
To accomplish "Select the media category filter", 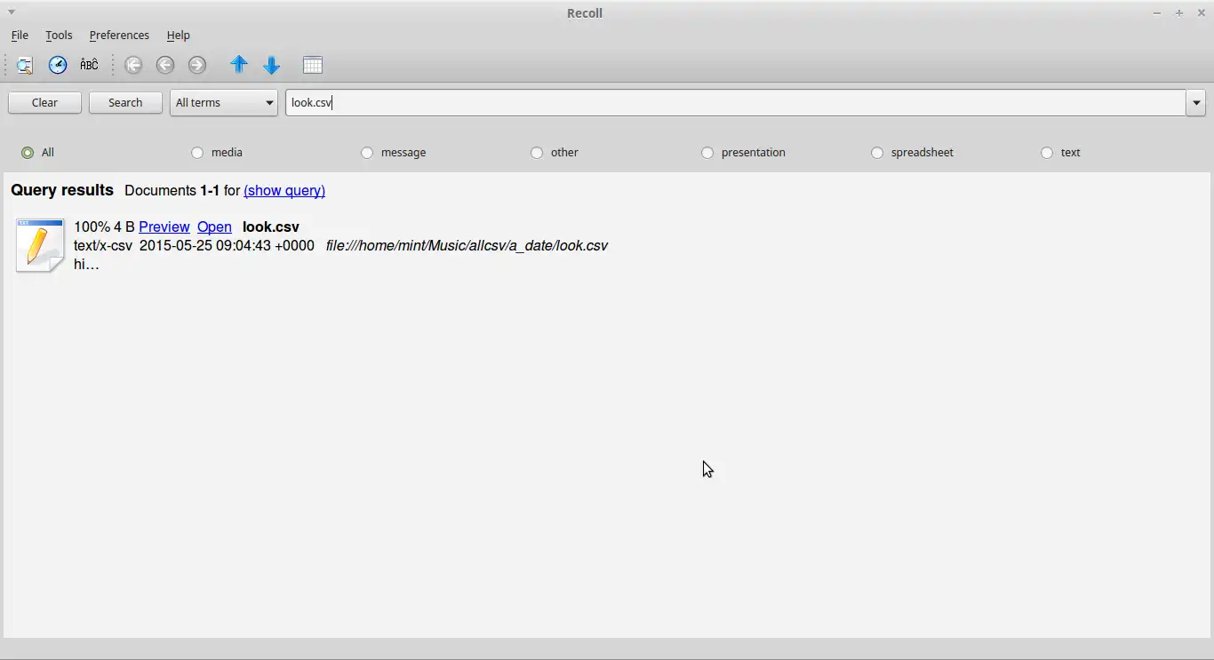I will point(217,153).
